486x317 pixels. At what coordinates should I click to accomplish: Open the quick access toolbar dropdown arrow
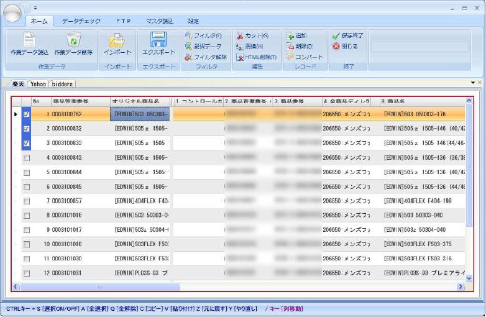(x=35, y=7)
